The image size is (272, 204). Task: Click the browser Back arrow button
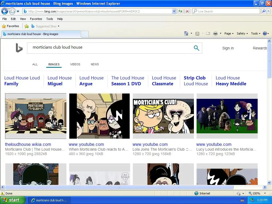5,11
